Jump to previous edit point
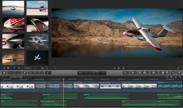Screen dimensions: 183x108 (115, 68)
